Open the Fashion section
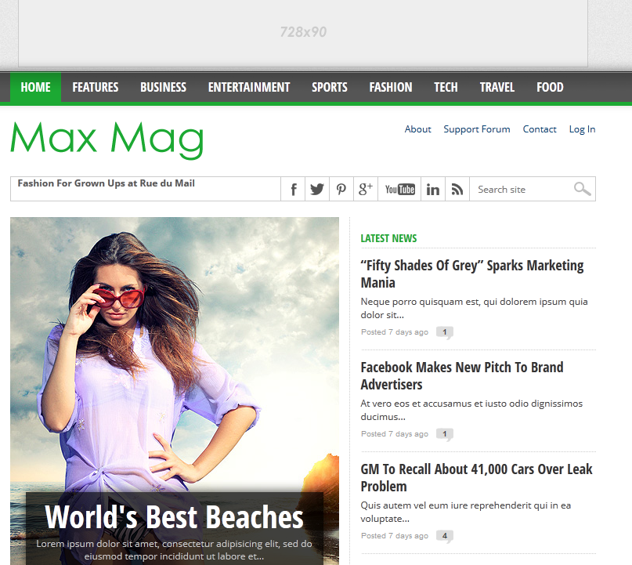The height and width of the screenshot is (565, 632). pos(391,87)
